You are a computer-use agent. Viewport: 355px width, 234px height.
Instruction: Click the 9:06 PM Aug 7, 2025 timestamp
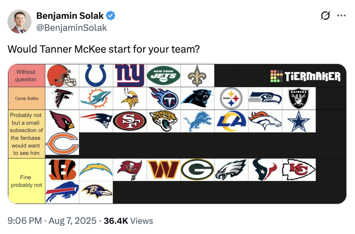click(52, 221)
